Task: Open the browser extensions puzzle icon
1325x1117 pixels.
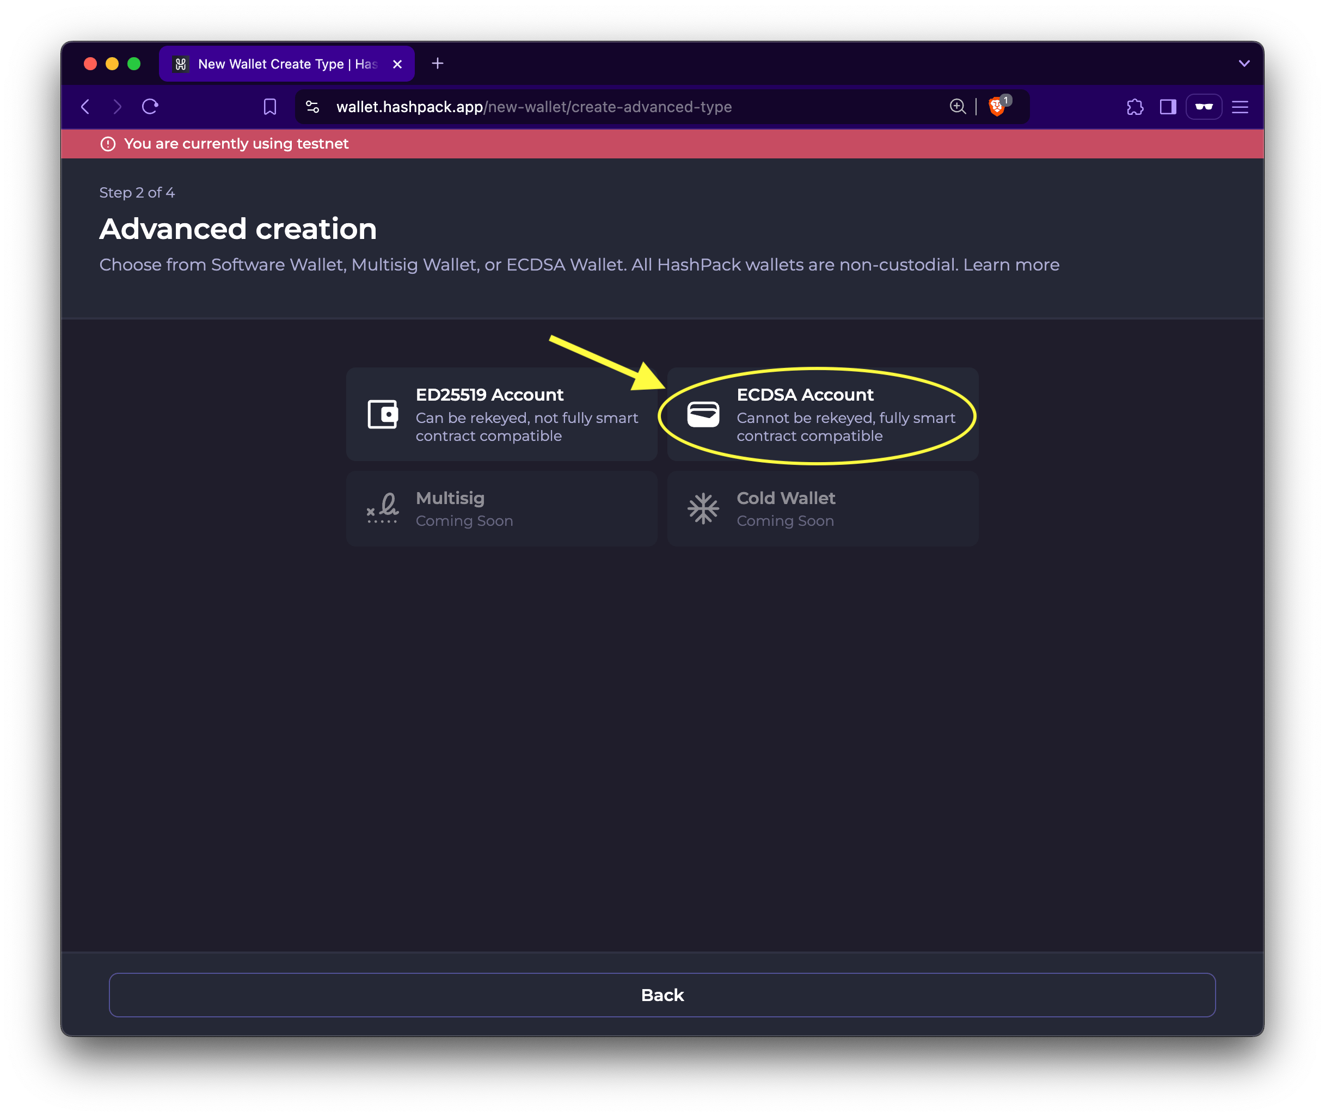Action: click(1135, 107)
